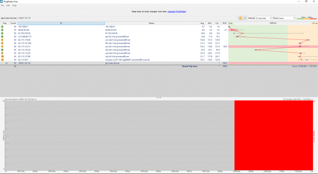
Task: Click IP address 62.115.113.20
Action: [24, 53]
